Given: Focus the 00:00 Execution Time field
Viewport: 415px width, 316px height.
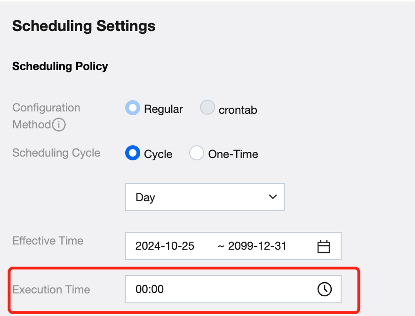Looking at the screenshot, I should [x=216, y=289].
